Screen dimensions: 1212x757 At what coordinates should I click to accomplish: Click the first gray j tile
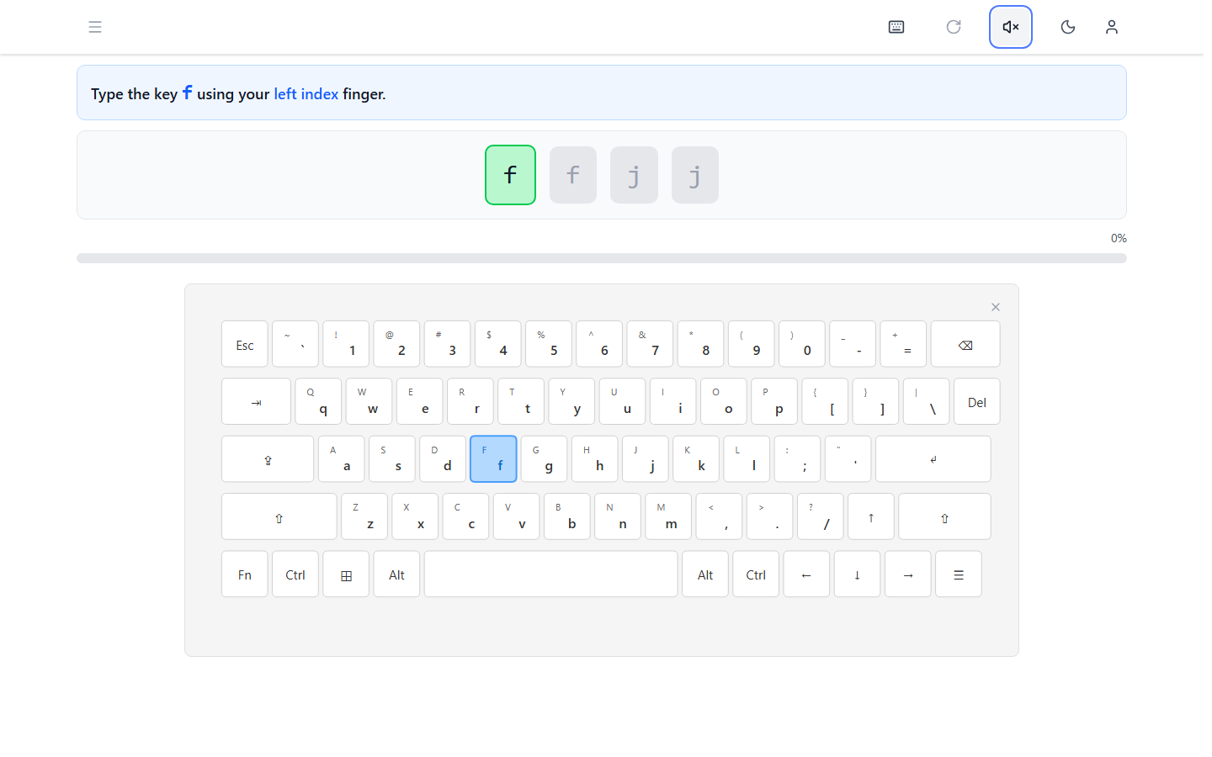tap(634, 175)
